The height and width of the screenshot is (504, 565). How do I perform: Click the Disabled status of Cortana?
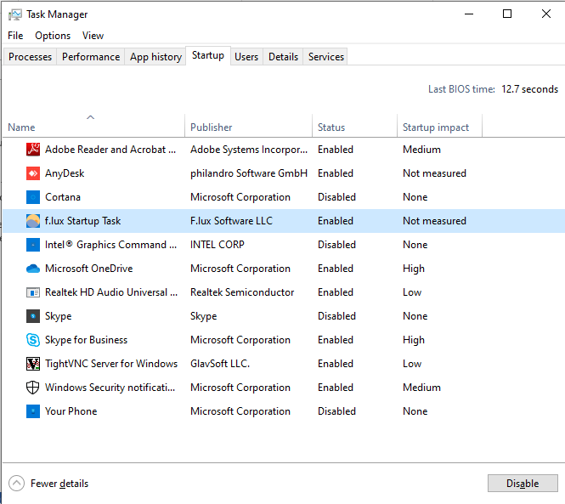pyautogui.click(x=336, y=197)
